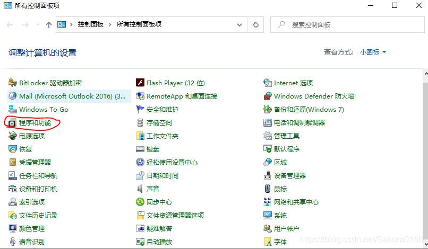Click the 设备管理器 icon
This screenshot has width=428, height=249.
coord(268,175)
